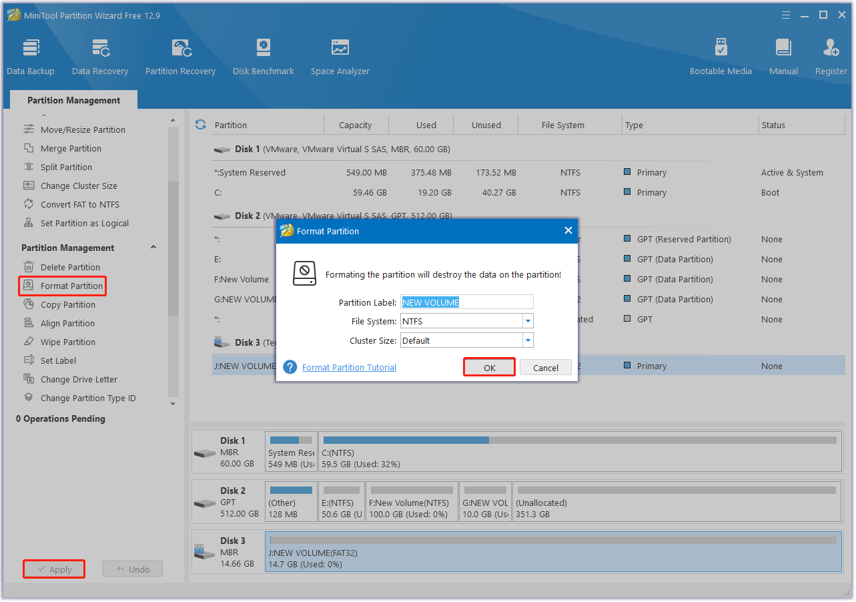Select the *:System Reserved partition row
Screen dimensions: 856x602
pyautogui.click(x=527, y=172)
